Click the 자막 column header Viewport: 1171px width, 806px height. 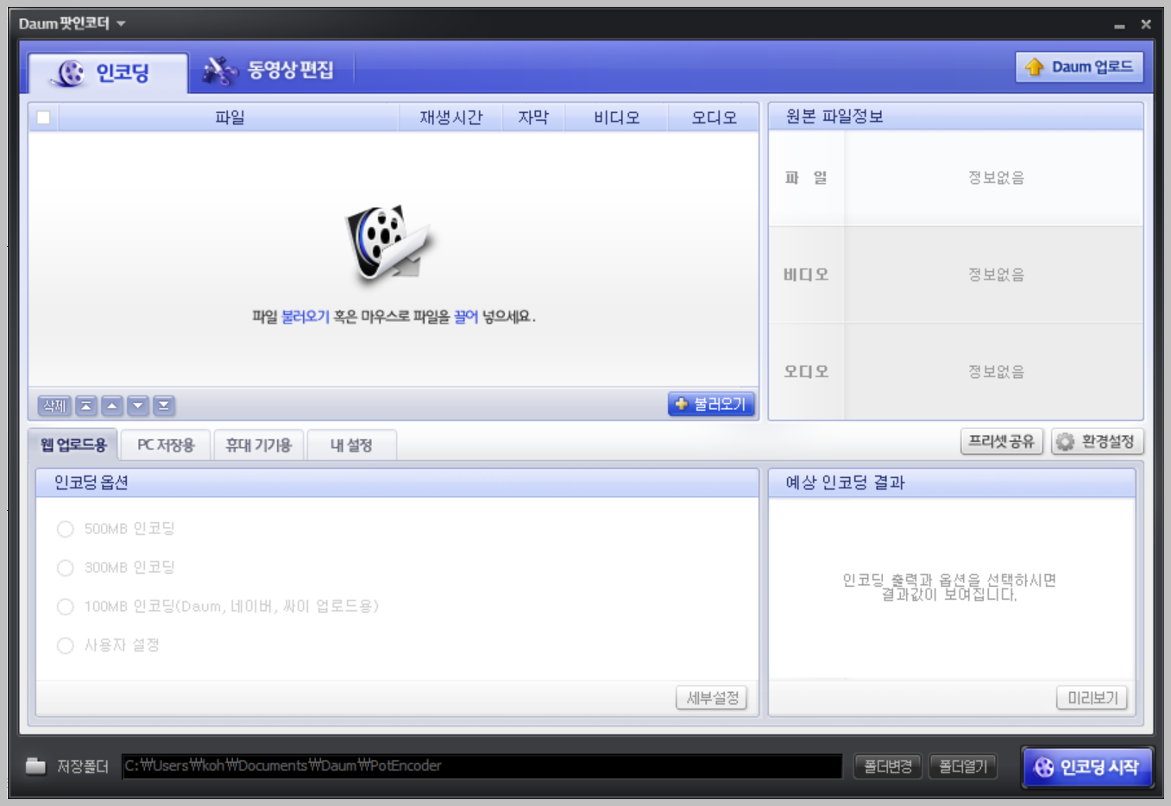tap(533, 117)
